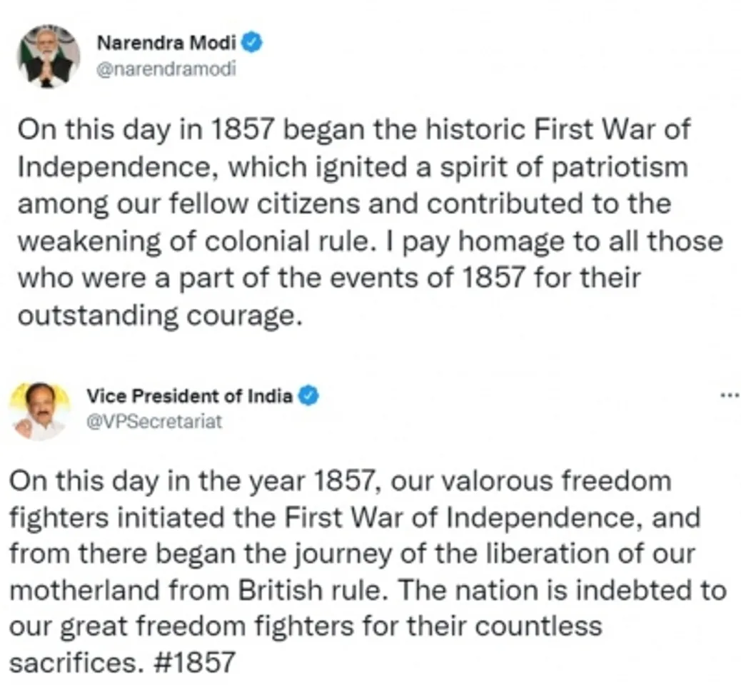Visit the @narendramodi handle

(166, 69)
